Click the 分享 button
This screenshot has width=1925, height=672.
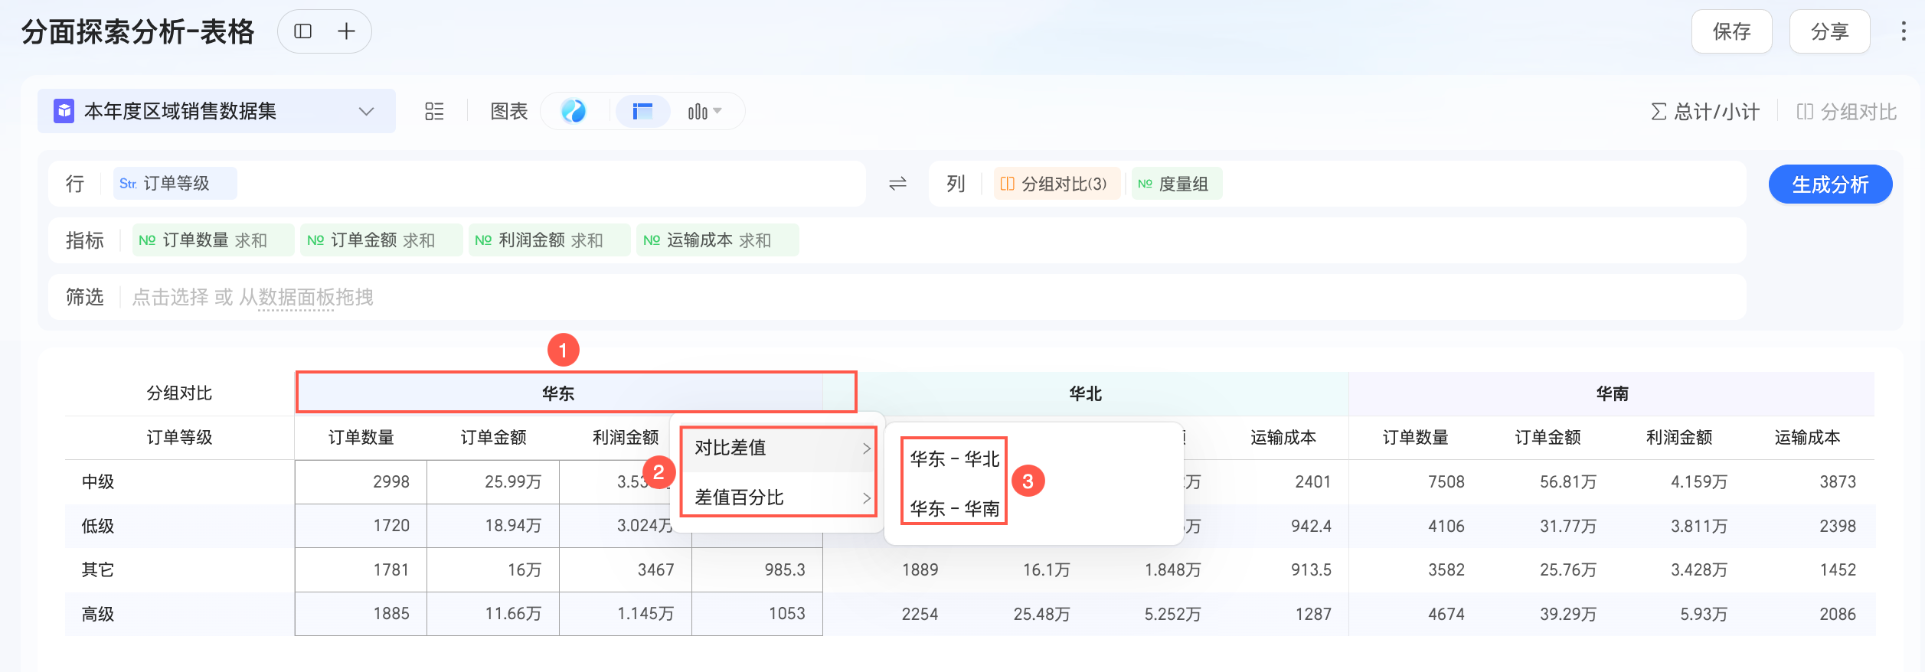(1829, 31)
